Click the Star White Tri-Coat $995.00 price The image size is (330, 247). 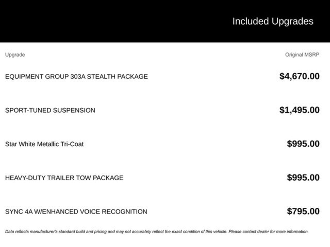tap(303, 144)
